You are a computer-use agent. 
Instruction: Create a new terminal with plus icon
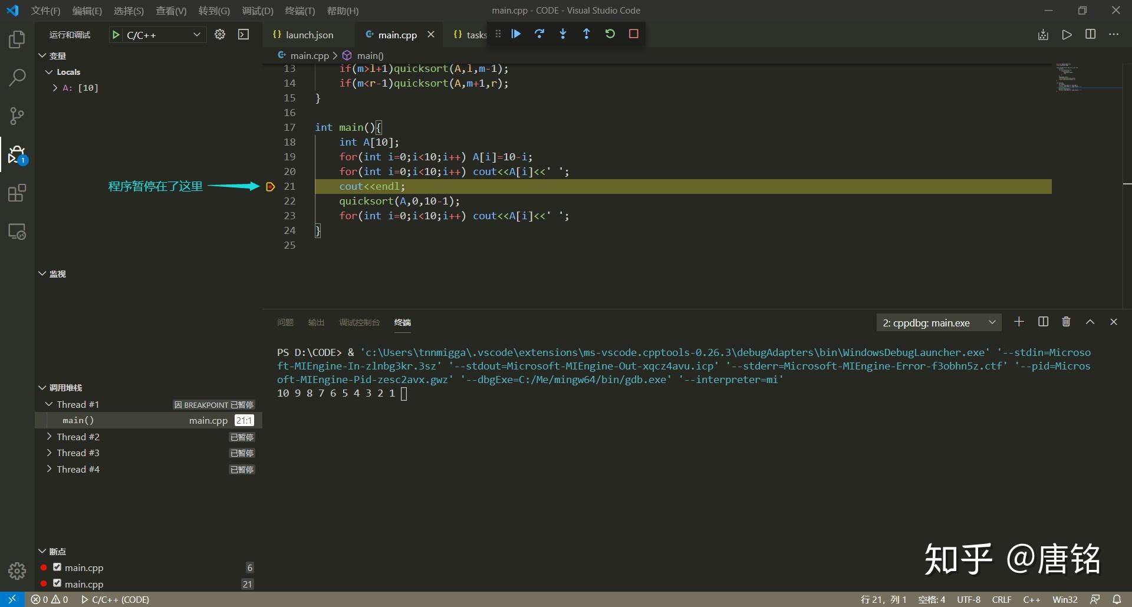click(x=1019, y=322)
